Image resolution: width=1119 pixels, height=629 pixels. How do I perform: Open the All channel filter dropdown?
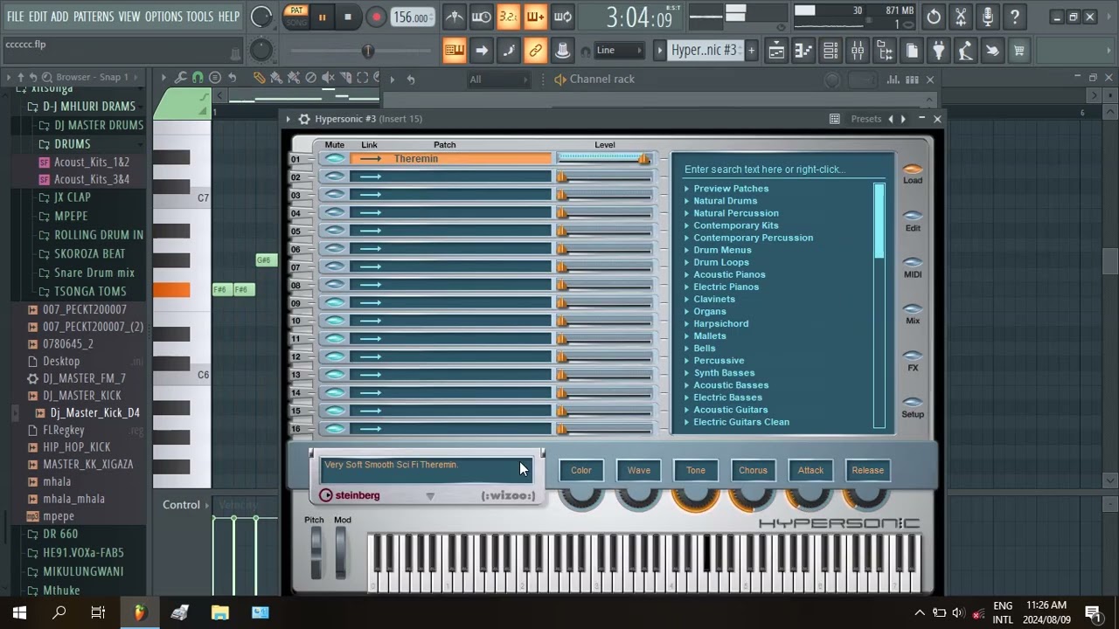[x=498, y=79]
